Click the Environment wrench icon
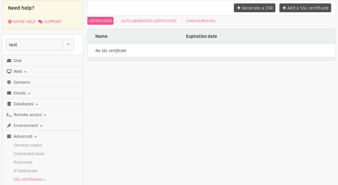 coord(9,125)
